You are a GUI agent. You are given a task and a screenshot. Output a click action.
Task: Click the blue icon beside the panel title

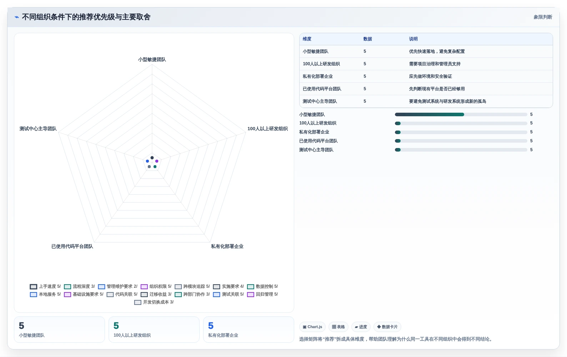coord(17,17)
